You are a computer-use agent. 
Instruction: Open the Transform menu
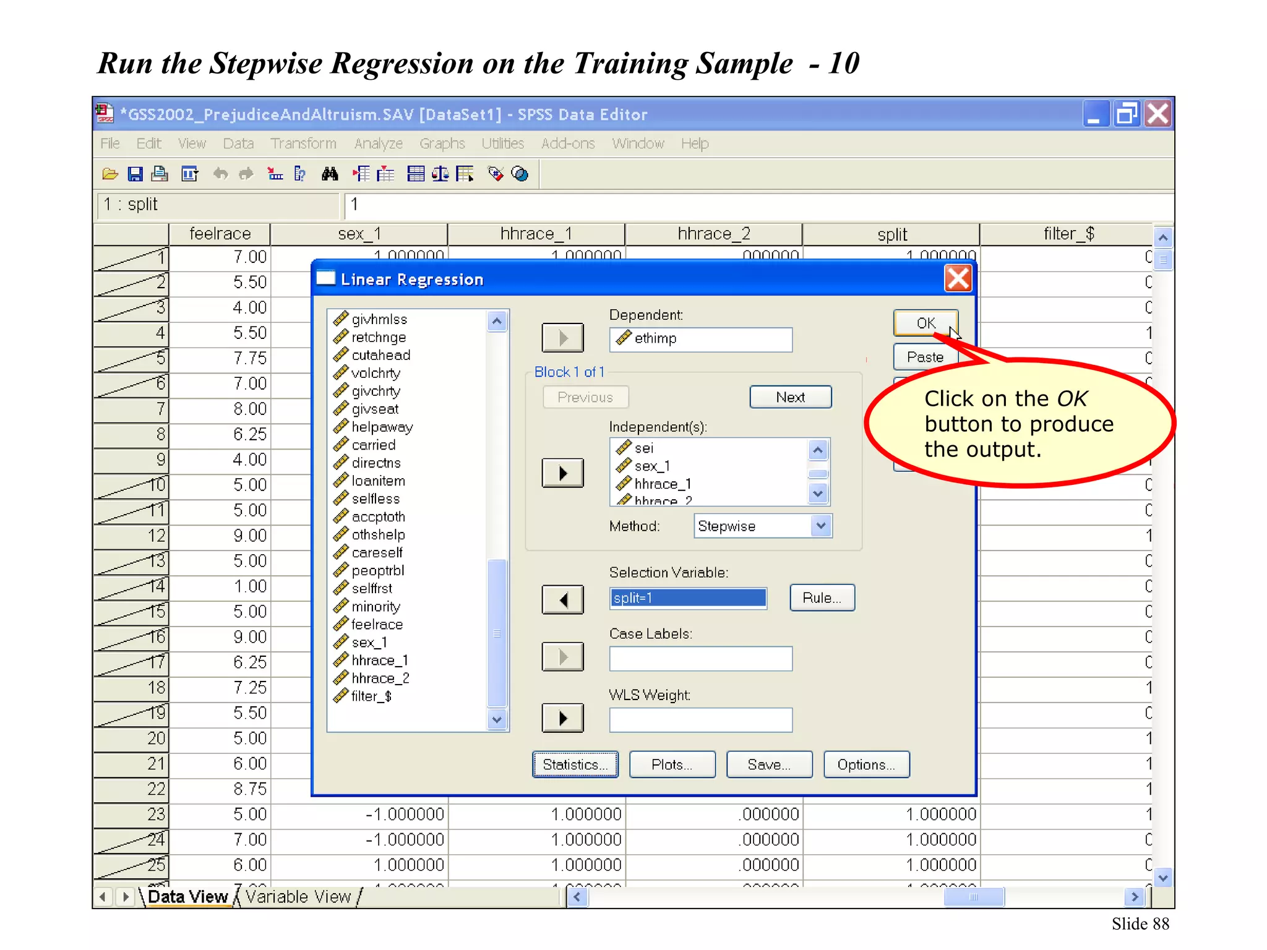[x=303, y=143]
